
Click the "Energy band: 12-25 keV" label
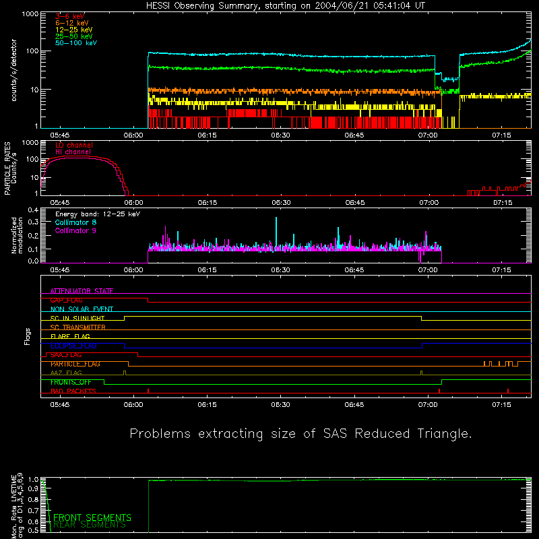pos(98,214)
